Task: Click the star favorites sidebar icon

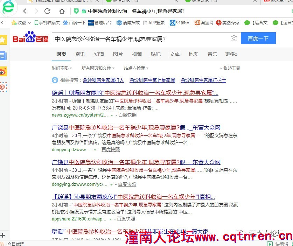Action: [3, 40]
